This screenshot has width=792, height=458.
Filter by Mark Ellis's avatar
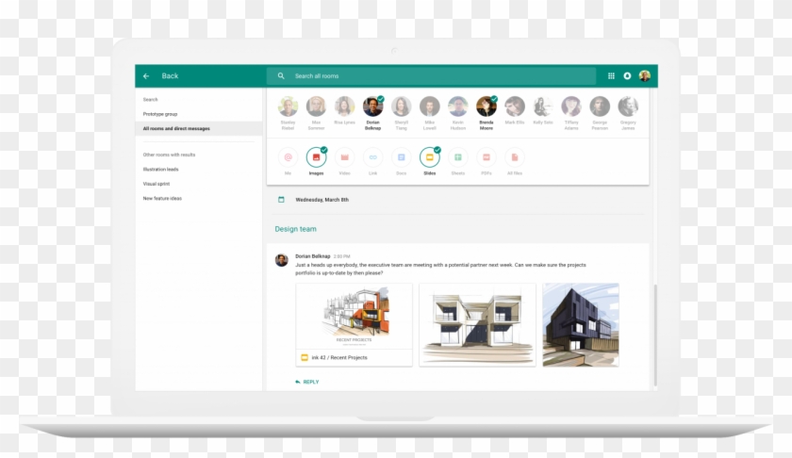tap(515, 106)
